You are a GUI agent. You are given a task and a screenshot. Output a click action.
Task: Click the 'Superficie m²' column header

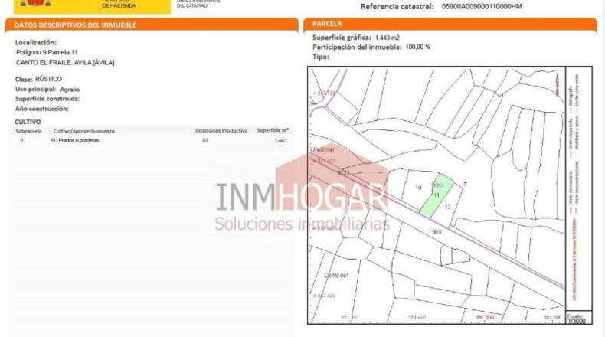tap(273, 130)
